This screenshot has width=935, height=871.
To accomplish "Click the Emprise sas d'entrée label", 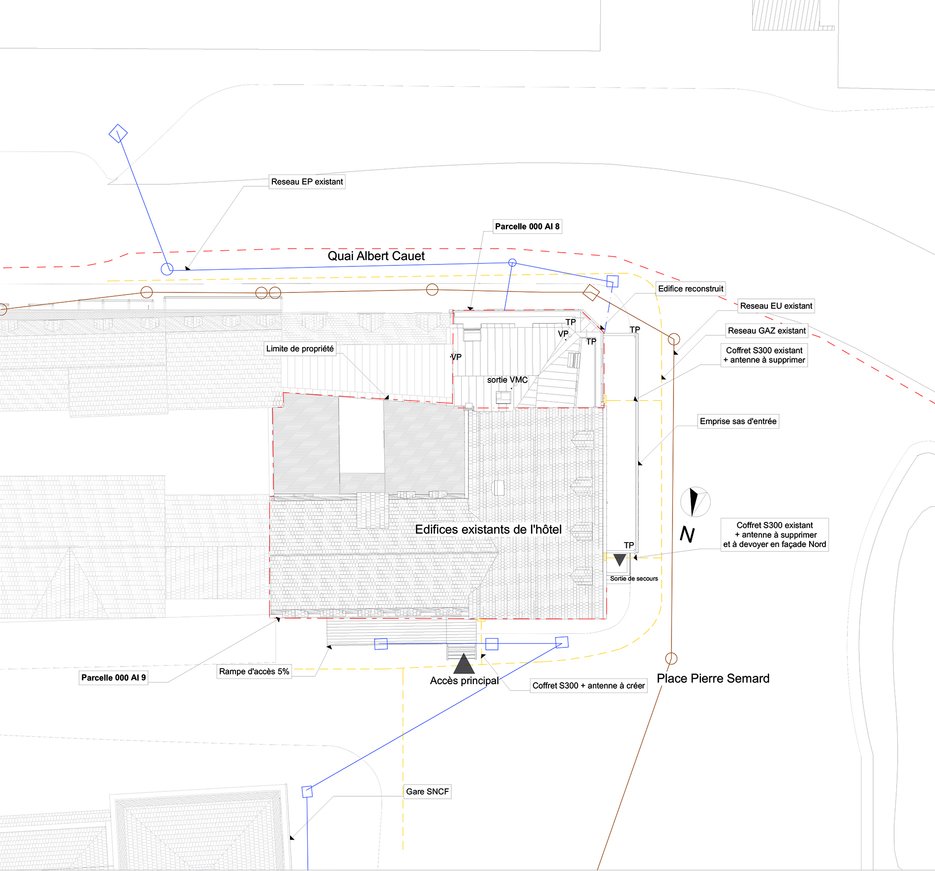I will [x=738, y=421].
